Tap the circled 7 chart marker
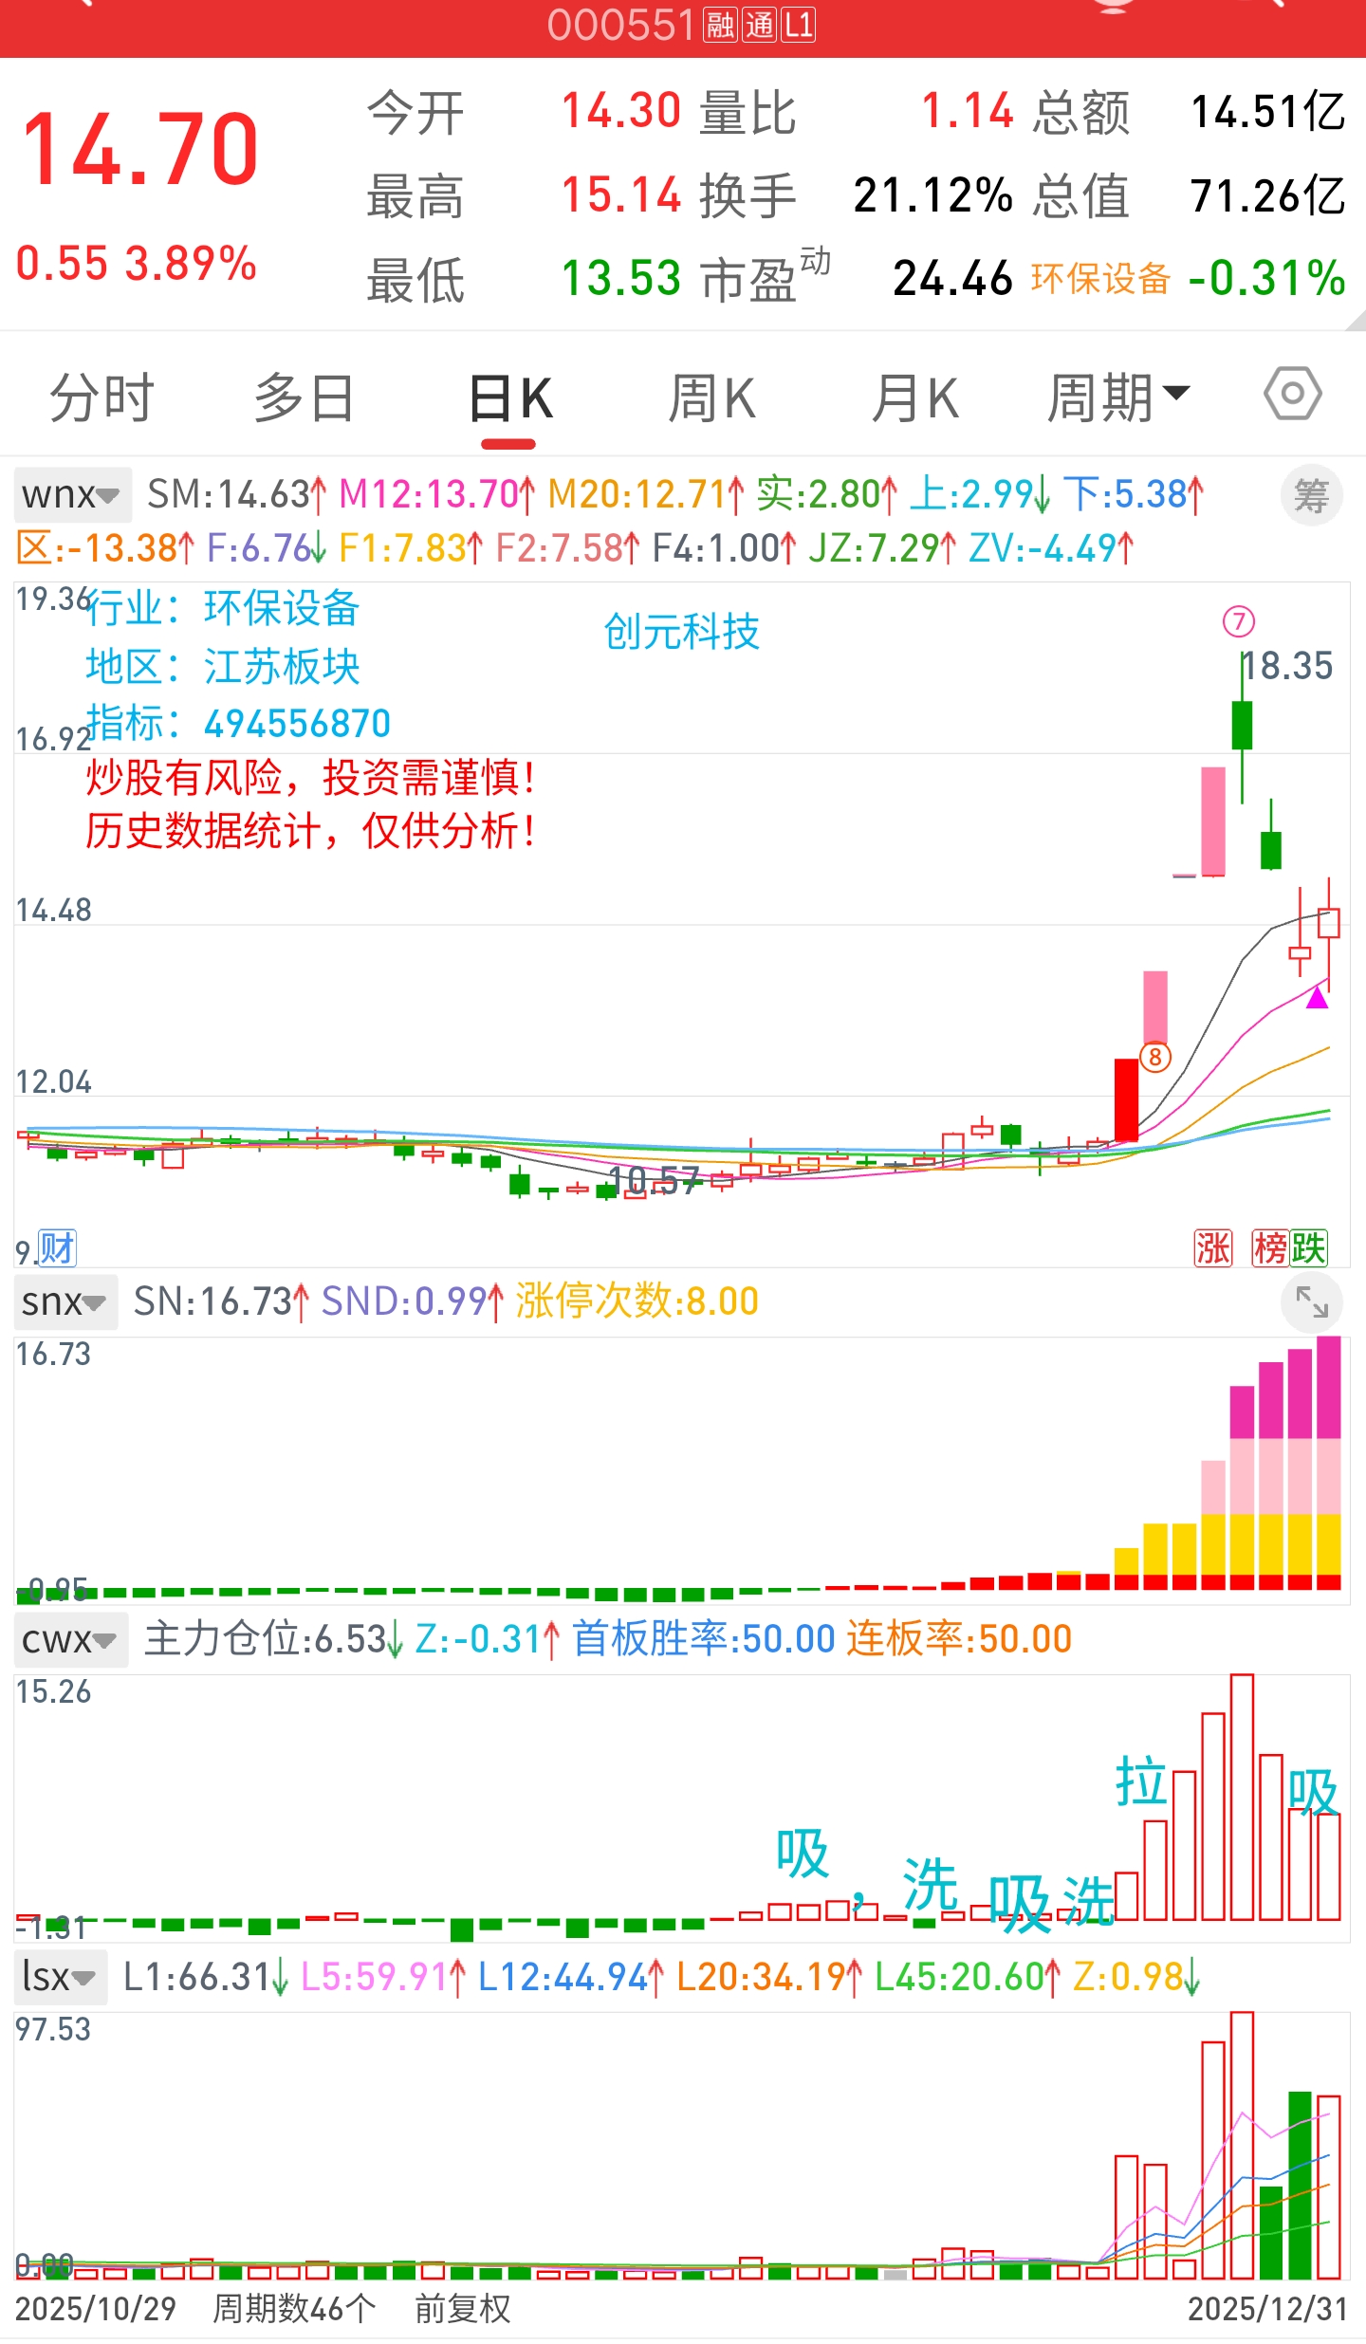The image size is (1366, 2344). pos(1239,622)
